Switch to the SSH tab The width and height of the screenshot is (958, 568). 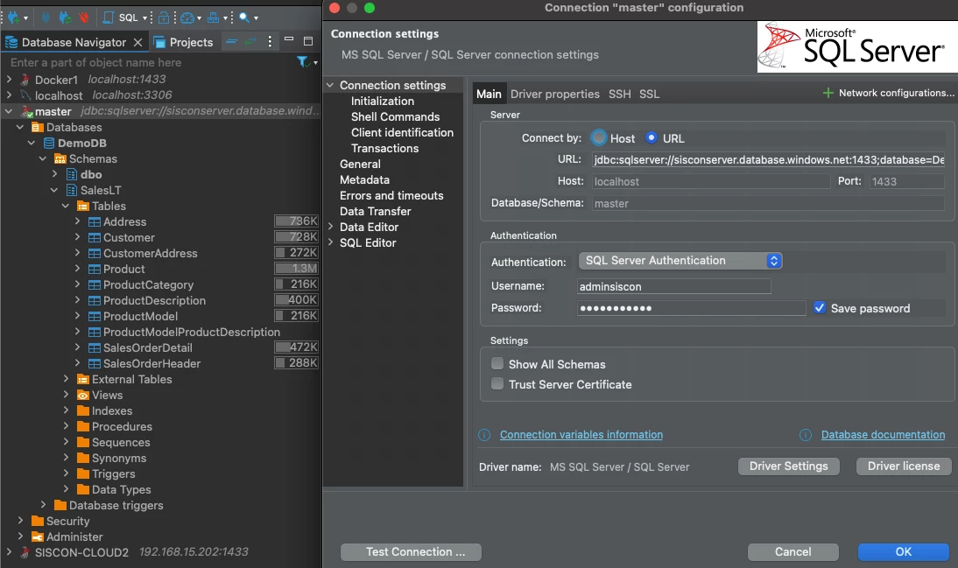click(619, 94)
